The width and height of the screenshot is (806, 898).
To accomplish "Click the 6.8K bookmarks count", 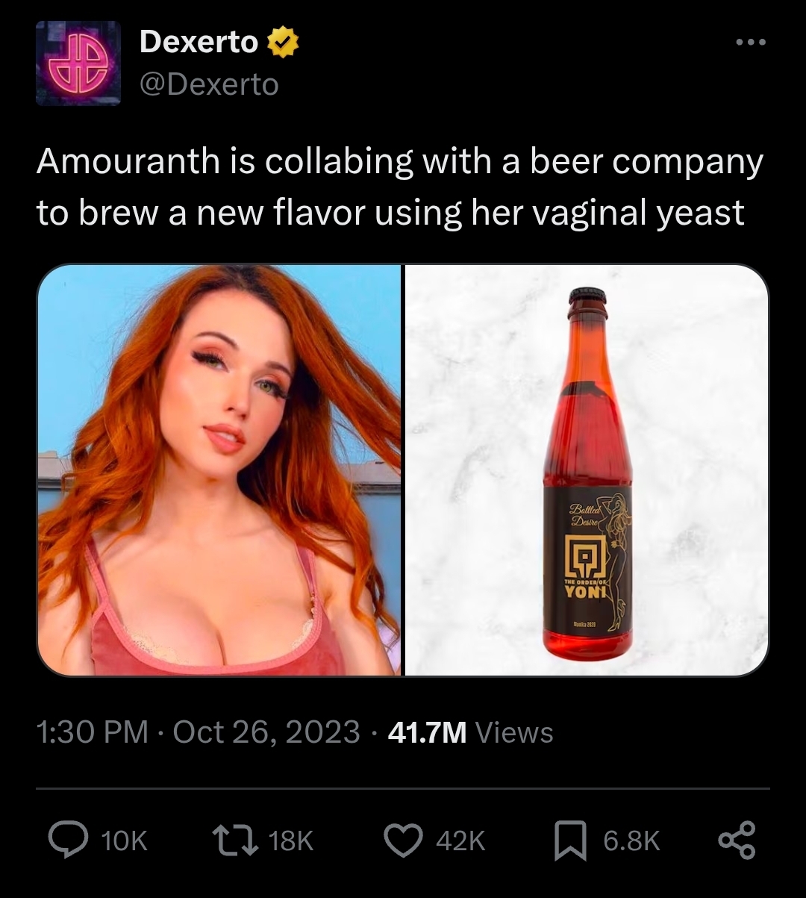I will coord(631,841).
